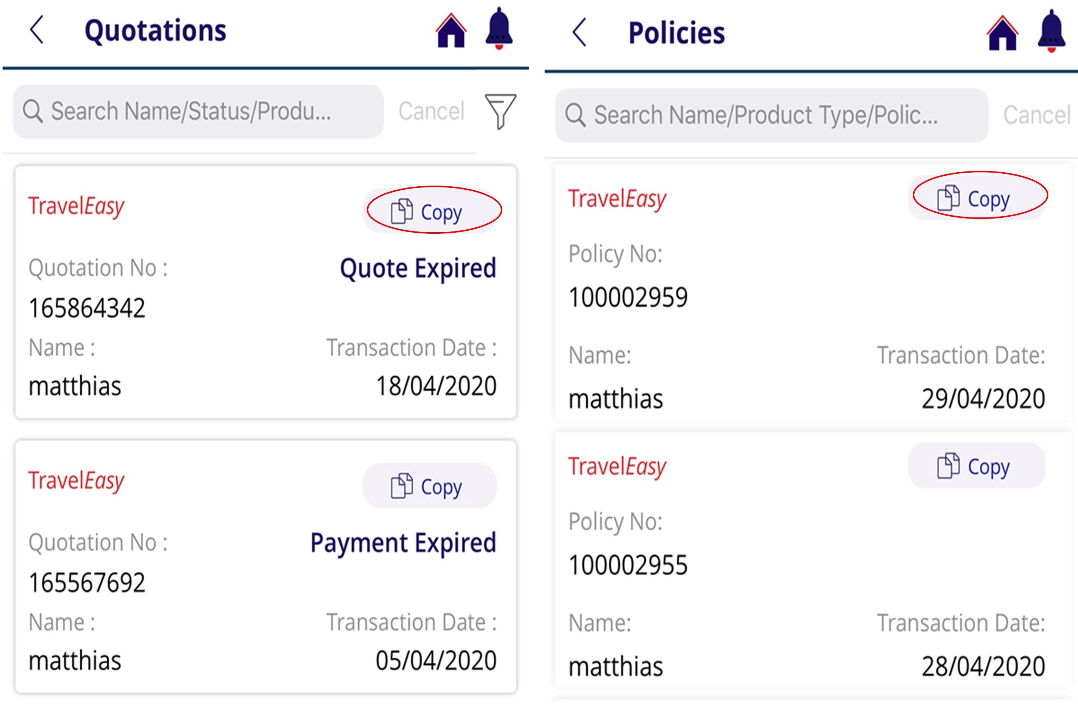
Task: Cancel the Quotations search
Action: pyautogui.click(x=431, y=111)
